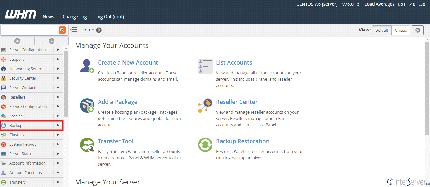Screen dimensions: 430x187
Task: Click the System Reboot power icon
Action: pos(3,144)
